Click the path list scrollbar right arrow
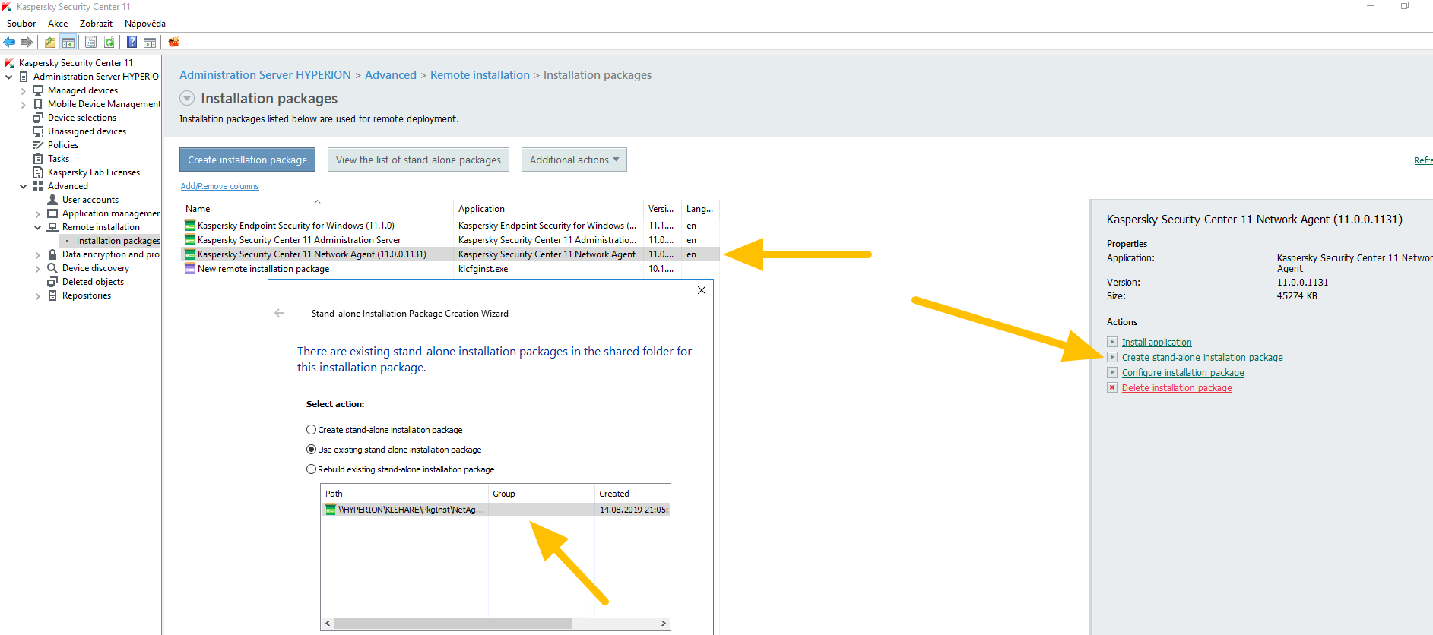Image resolution: width=1433 pixels, height=635 pixels. click(664, 623)
